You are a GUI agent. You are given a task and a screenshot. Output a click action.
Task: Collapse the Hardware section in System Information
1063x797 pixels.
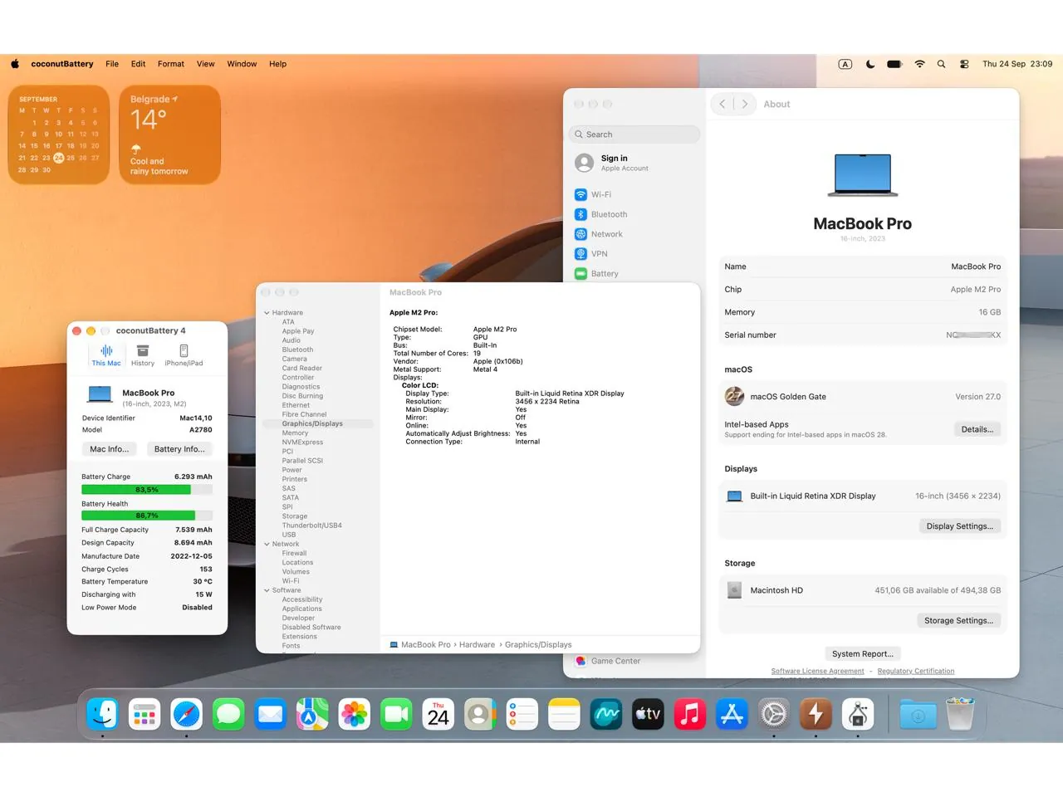pyautogui.click(x=267, y=313)
